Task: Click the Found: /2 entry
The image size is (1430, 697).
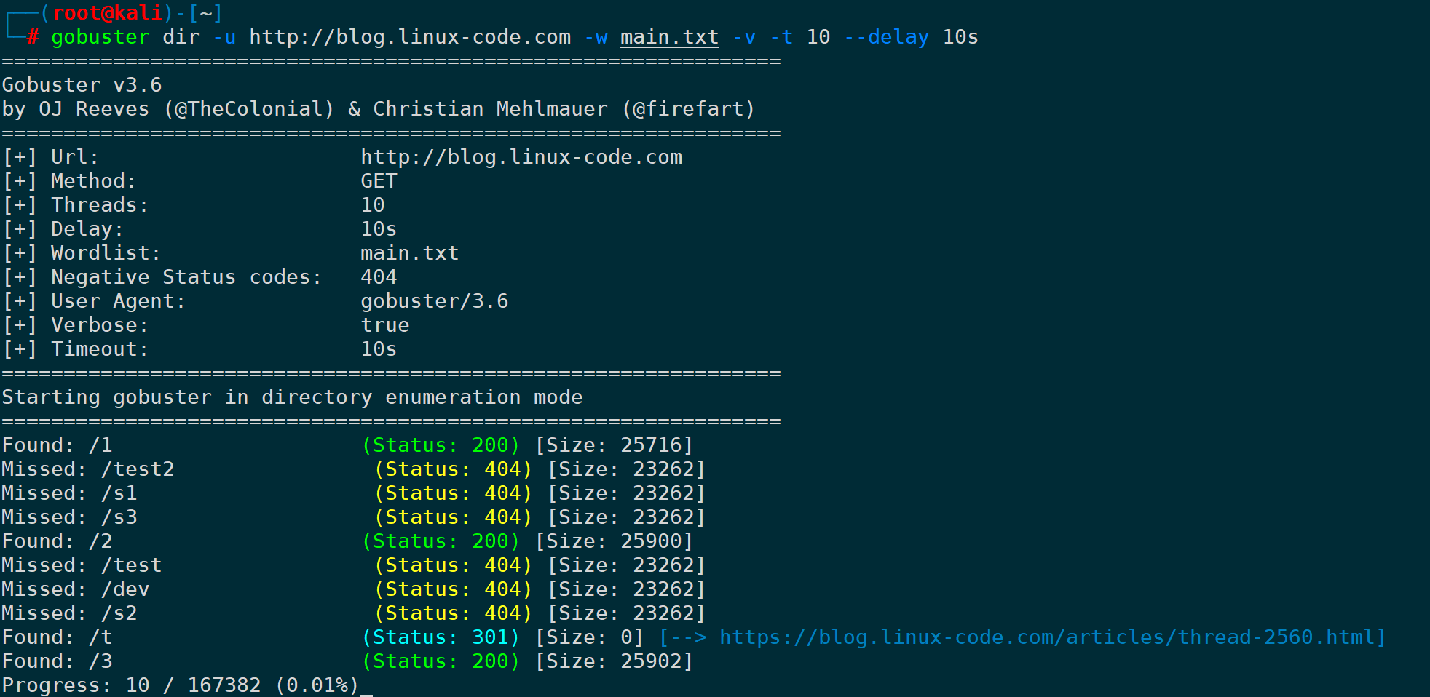Action: (x=57, y=541)
